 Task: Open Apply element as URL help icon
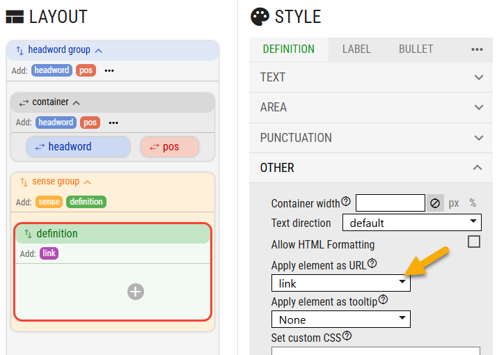[x=372, y=263]
